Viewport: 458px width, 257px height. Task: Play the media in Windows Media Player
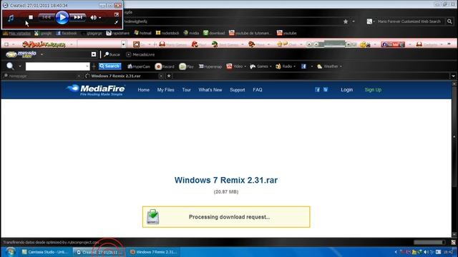click(62, 18)
